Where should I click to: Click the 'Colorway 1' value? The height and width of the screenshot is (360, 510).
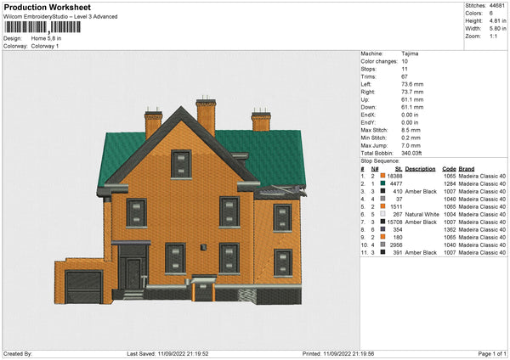click(45, 46)
